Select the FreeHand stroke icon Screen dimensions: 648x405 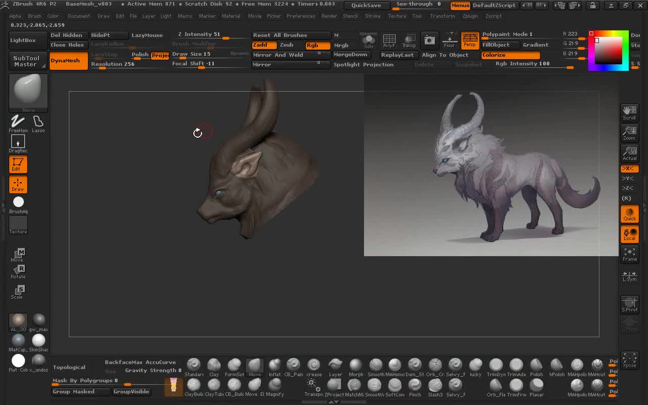coord(18,124)
